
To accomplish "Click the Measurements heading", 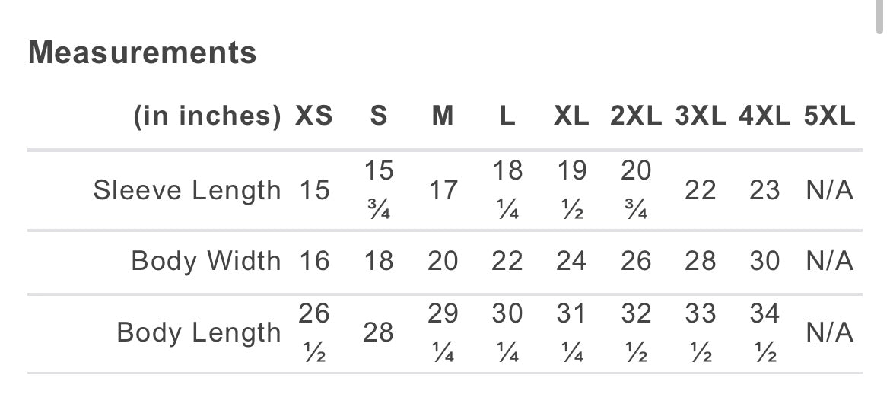I will 142,53.
